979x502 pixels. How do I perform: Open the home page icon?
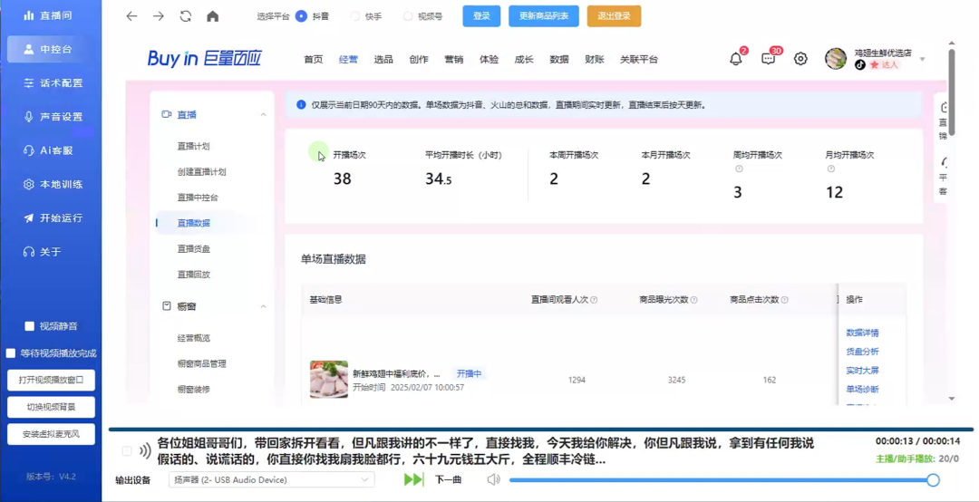pos(213,17)
